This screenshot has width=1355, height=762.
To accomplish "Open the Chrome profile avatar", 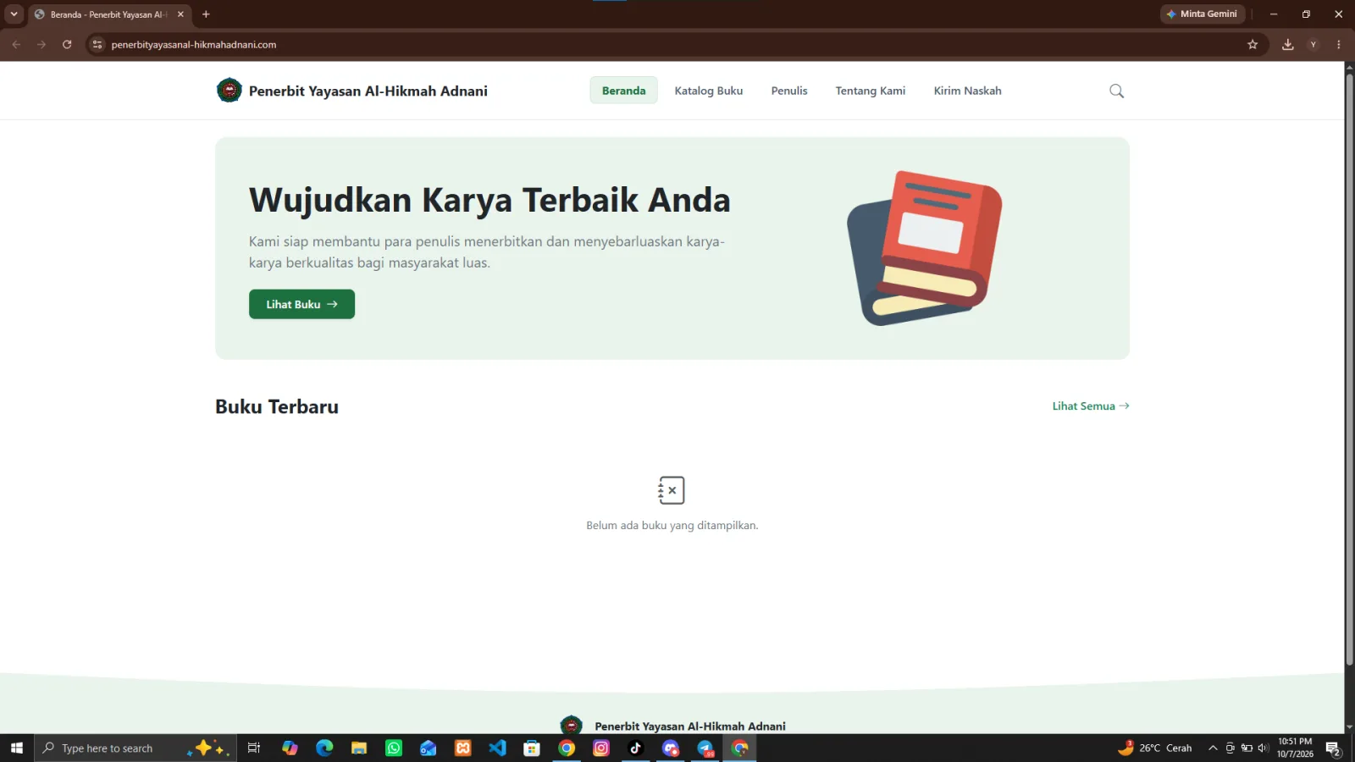I will [1313, 44].
